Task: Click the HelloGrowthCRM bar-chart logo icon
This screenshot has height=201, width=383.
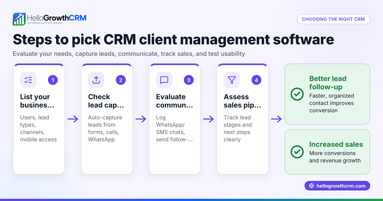Action: coord(19,19)
